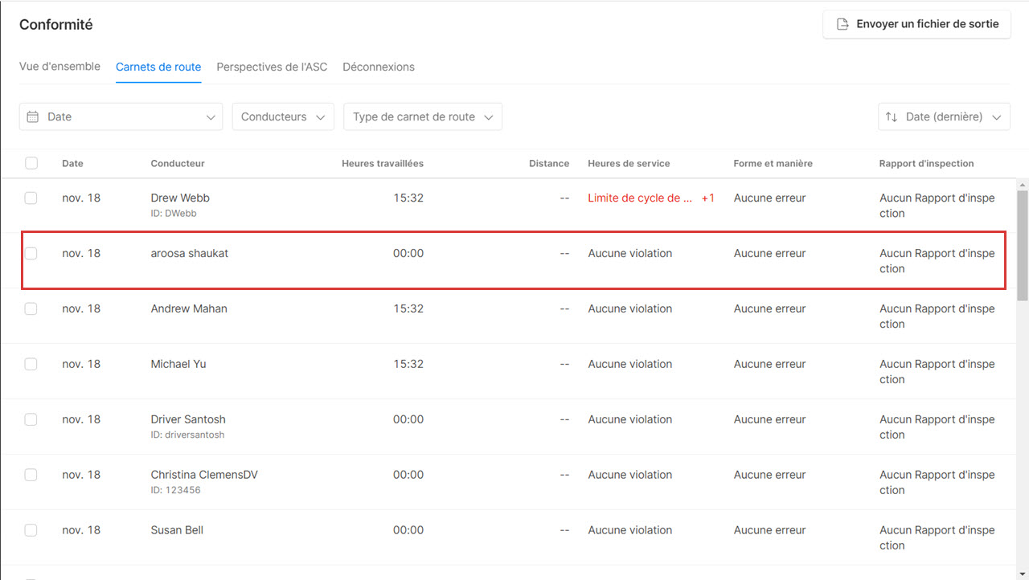The image size is (1029, 580).
Task: Open Type de carnet de route dropdown
Action: (x=423, y=116)
